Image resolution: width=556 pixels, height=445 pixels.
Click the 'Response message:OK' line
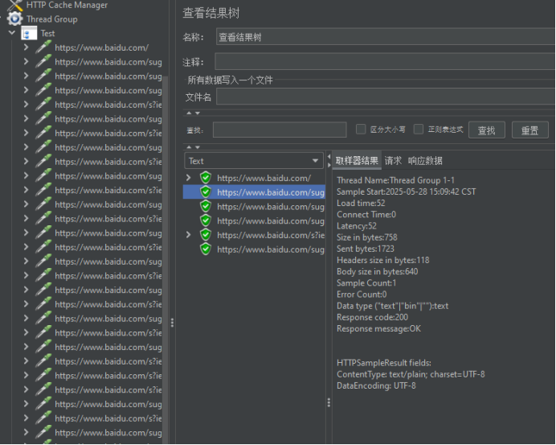point(378,328)
